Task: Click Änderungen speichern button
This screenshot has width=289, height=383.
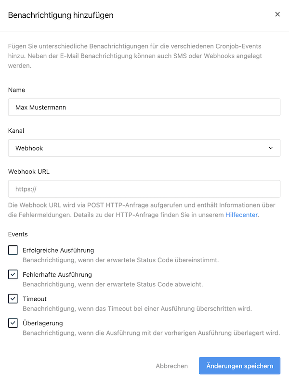Action: (x=239, y=366)
